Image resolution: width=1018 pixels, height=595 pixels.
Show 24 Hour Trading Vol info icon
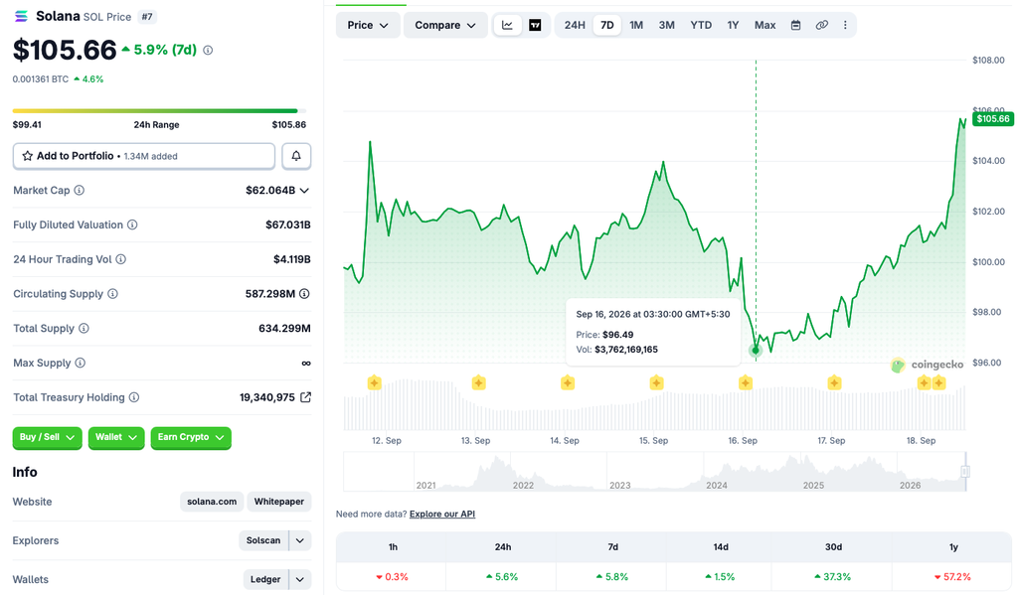(x=120, y=259)
